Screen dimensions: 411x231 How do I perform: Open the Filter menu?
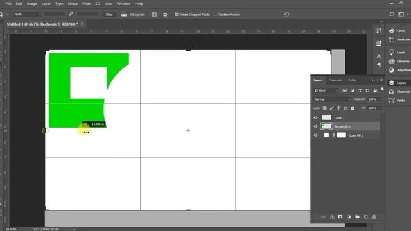pyautogui.click(x=86, y=4)
